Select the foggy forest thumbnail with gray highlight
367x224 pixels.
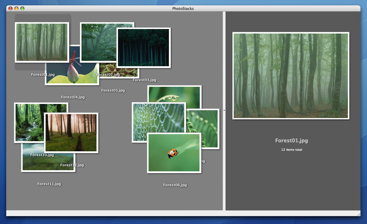[42, 42]
